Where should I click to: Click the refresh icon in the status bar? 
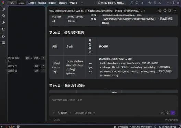(x=155, y=127)
